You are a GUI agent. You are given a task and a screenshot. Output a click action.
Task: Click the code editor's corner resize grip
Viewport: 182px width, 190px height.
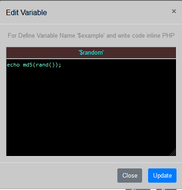click(x=173, y=153)
